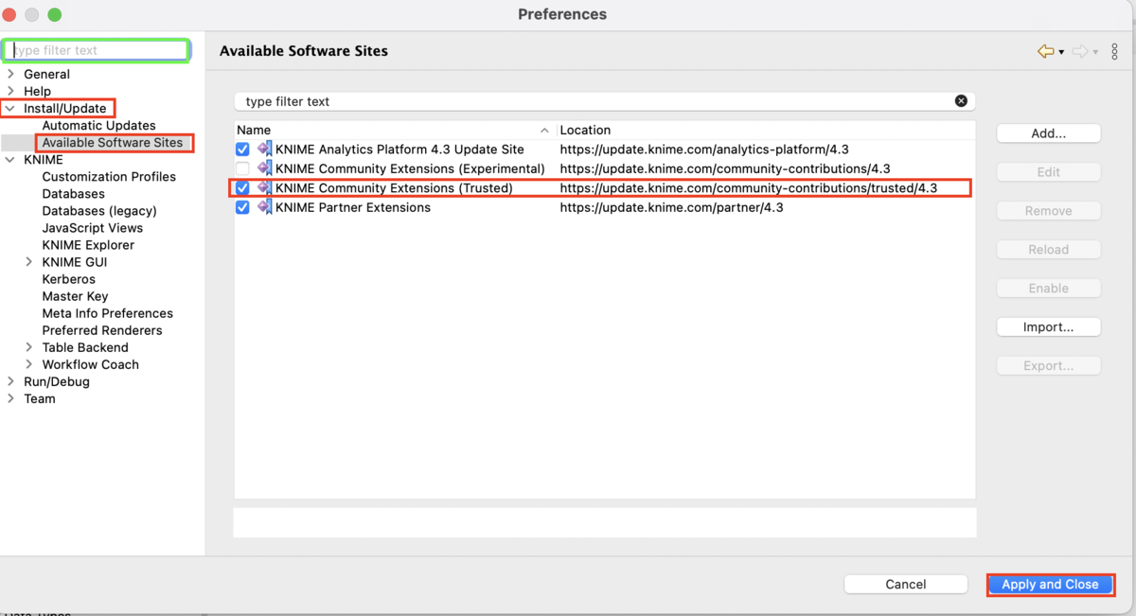Click the Cancel button

coord(906,585)
